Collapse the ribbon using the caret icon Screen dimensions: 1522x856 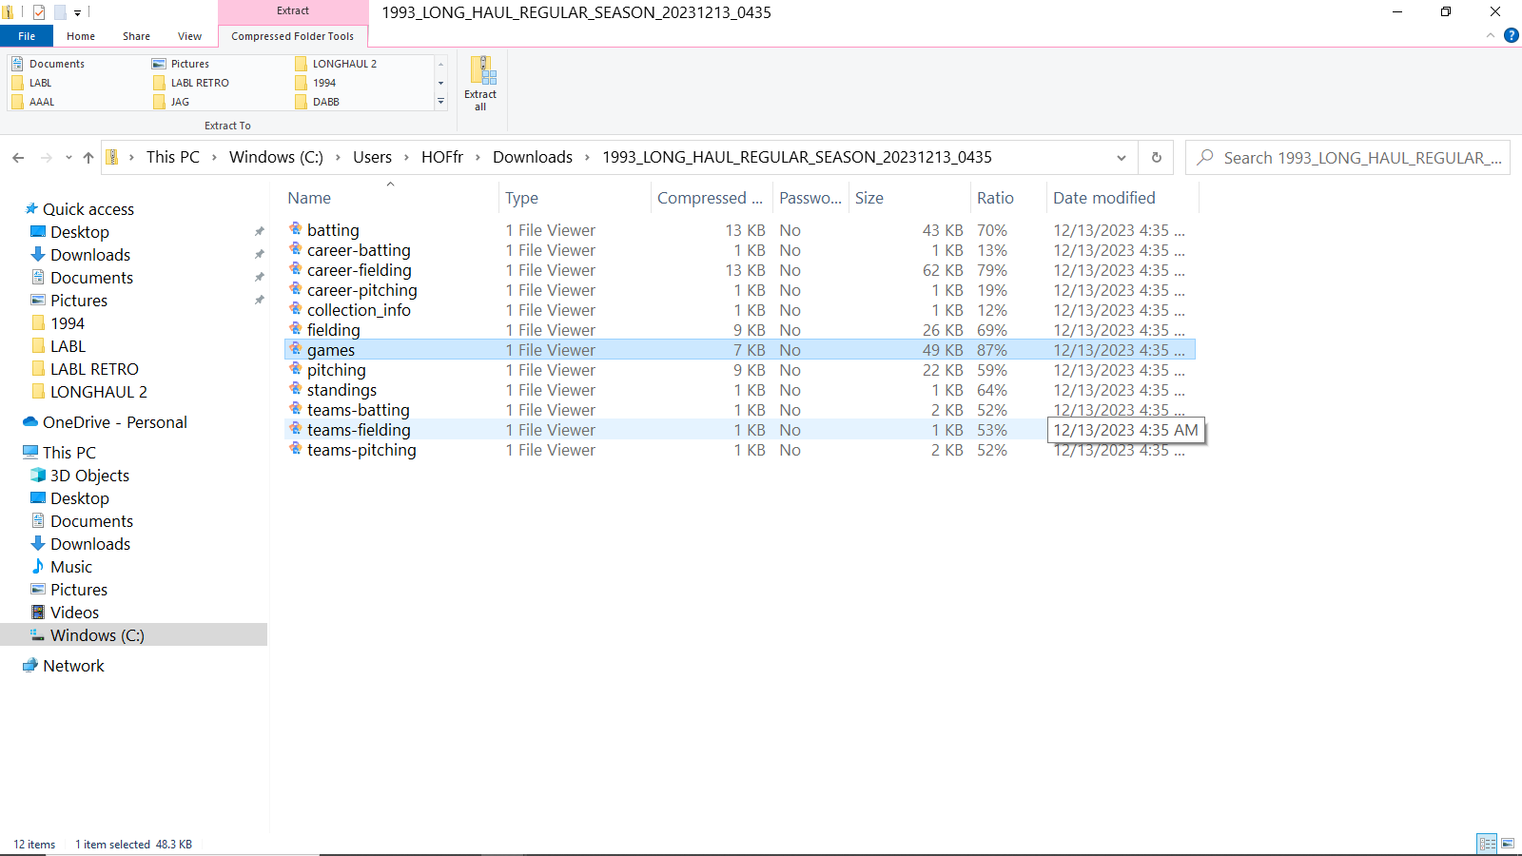click(1491, 36)
